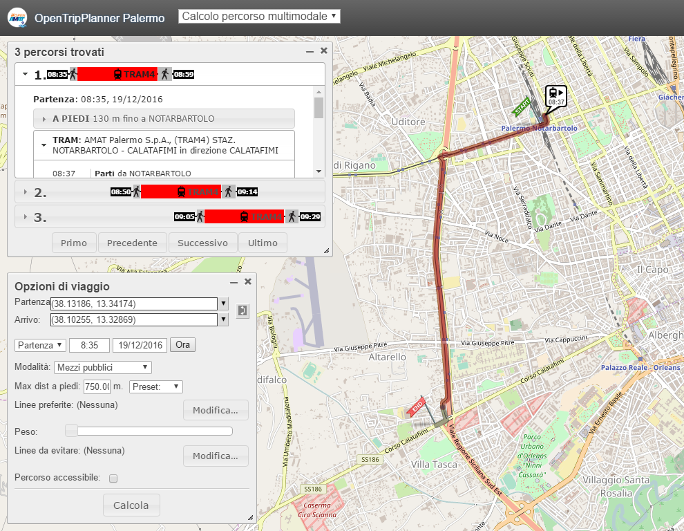The image size is (684, 531).
Task: Click the red END flag on map
Action: click(x=417, y=407)
